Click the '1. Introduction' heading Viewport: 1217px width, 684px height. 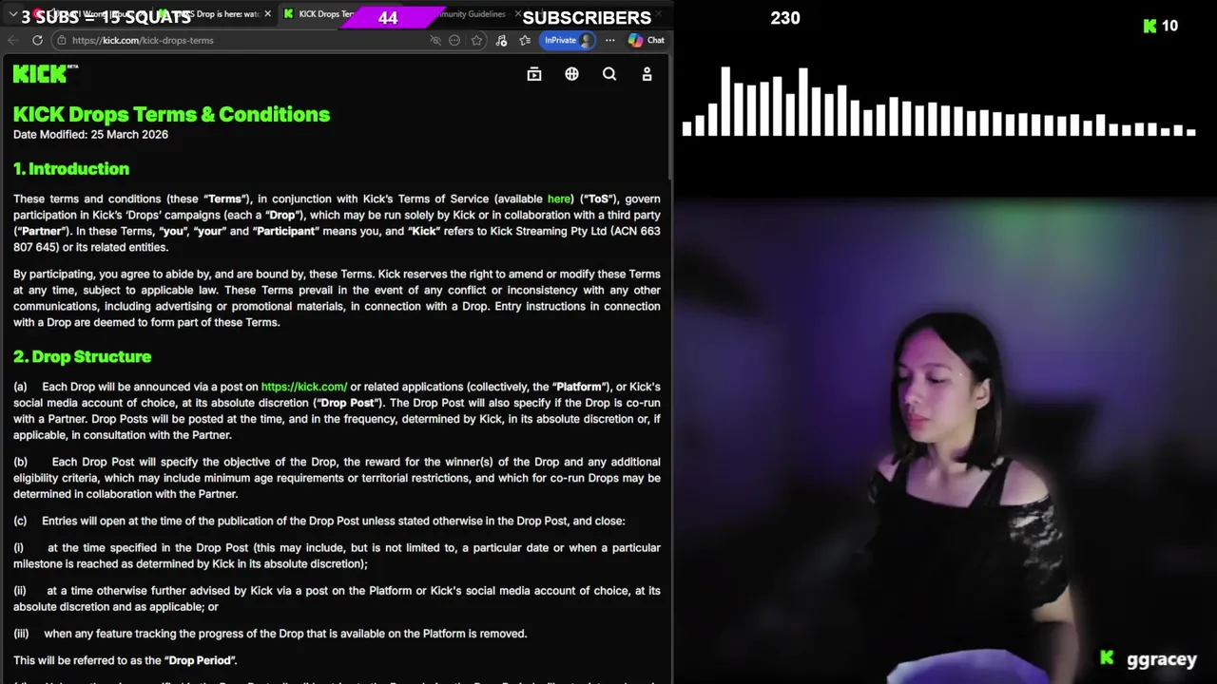click(x=71, y=169)
